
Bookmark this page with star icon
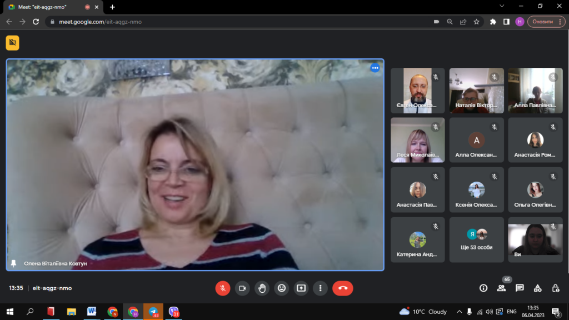(x=476, y=22)
